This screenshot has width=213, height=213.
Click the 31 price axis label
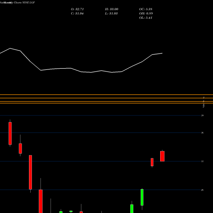[202, 161]
